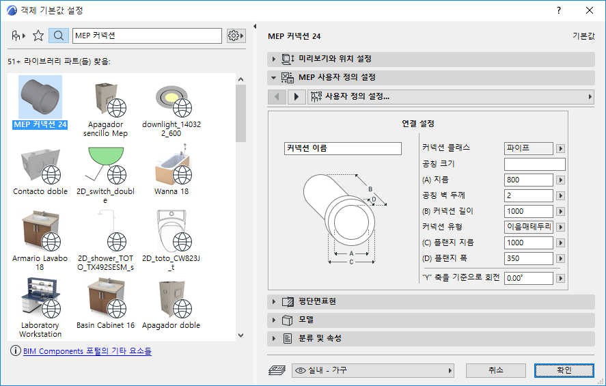Open the BIM Components portal link

87,351
